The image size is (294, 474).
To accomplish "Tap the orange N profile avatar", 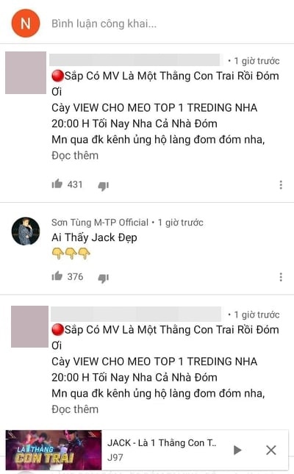I will click(26, 23).
